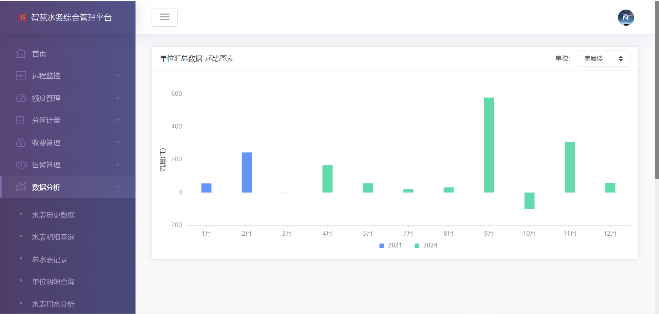Screen dimensions: 659x314
Task: Toggle the 2021 series in chart legend
Action: click(x=390, y=245)
